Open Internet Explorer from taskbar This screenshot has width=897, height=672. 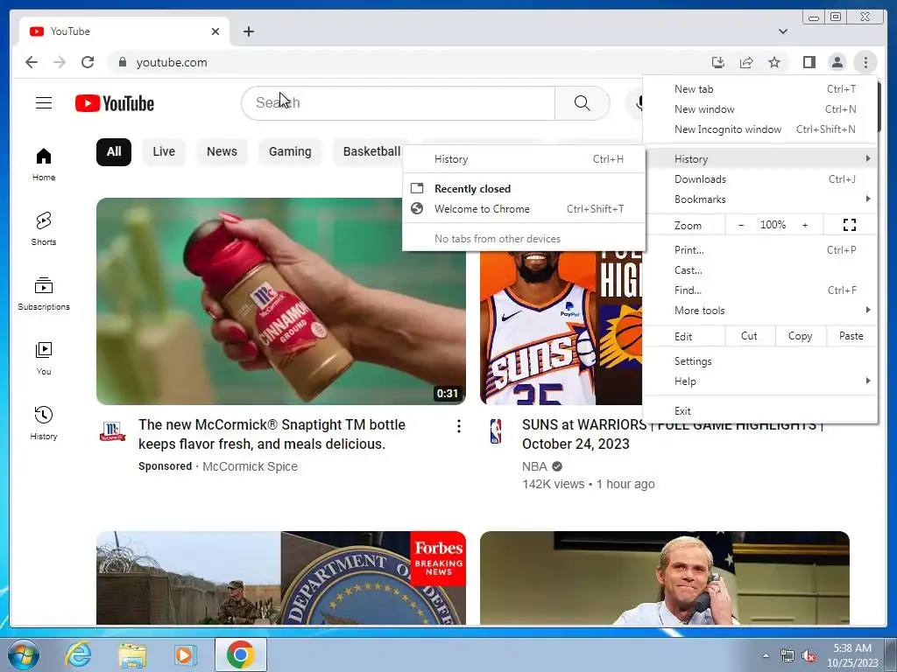coord(78,654)
